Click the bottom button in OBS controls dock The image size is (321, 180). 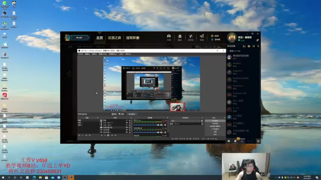coord(215,134)
